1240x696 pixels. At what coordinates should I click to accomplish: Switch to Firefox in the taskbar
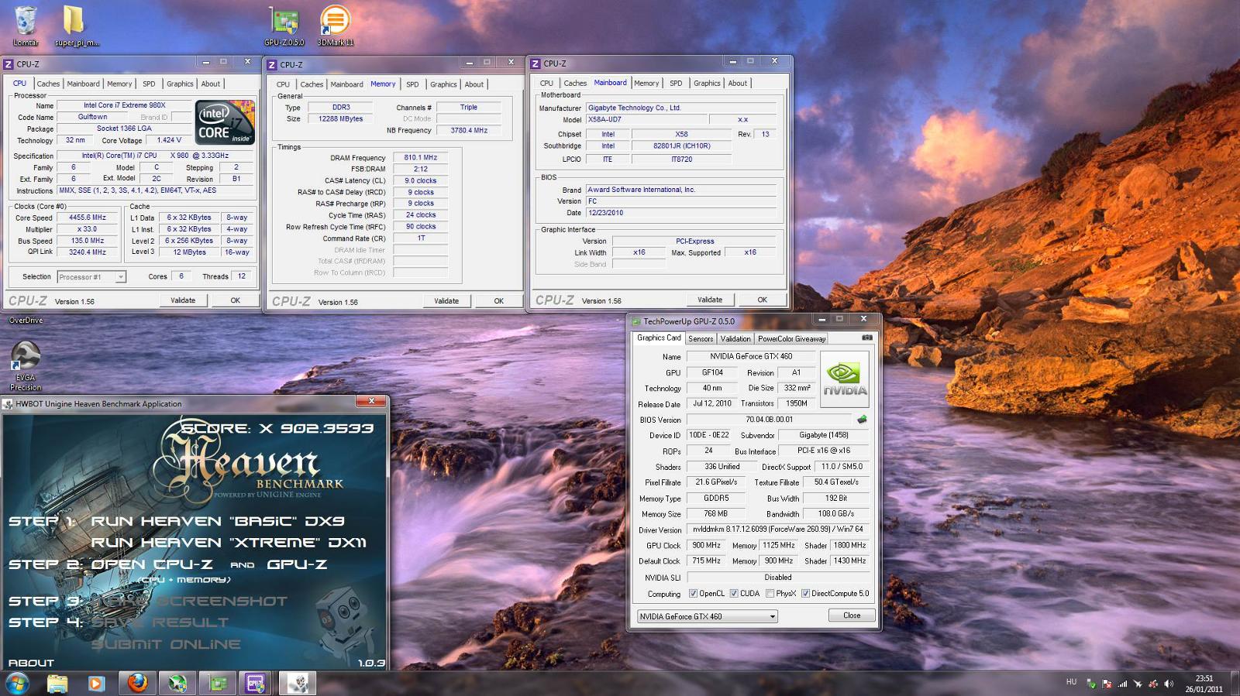click(137, 684)
